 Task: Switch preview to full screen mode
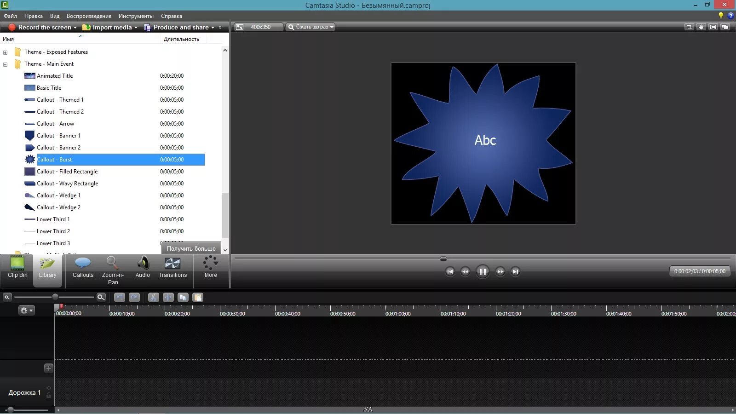[x=713, y=27]
